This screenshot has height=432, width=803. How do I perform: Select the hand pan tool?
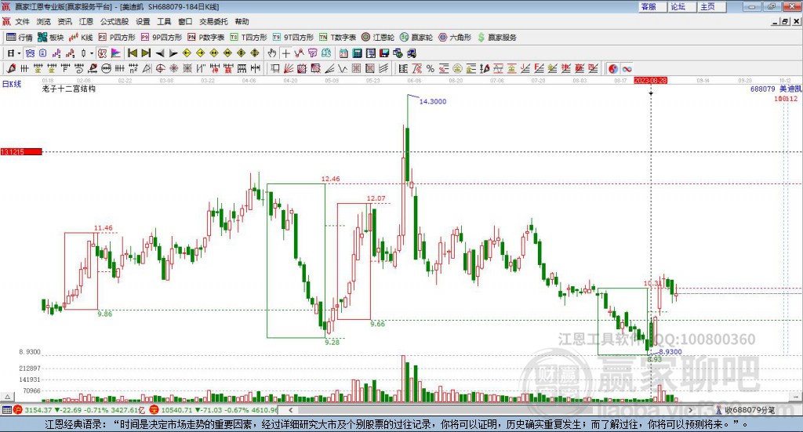272,53
